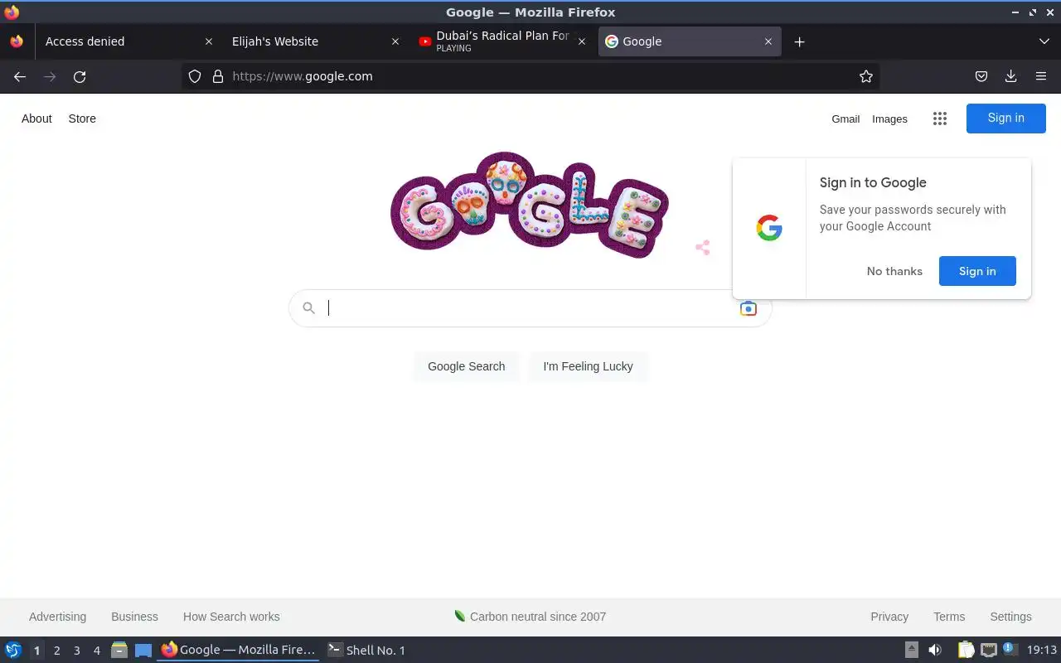Open the Images link
Viewport: 1061px width, 663px height.
pyautogui.click(x=889, y=119)
